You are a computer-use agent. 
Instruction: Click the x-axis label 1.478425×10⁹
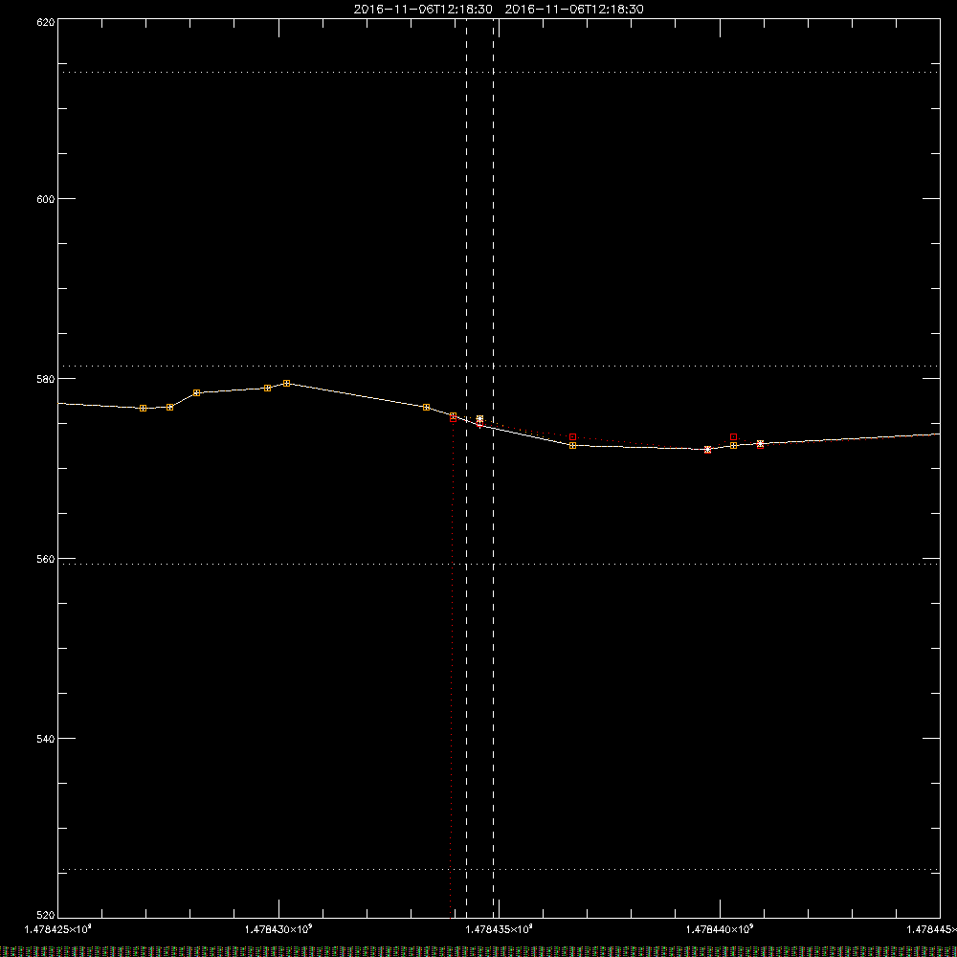(58, 929)
